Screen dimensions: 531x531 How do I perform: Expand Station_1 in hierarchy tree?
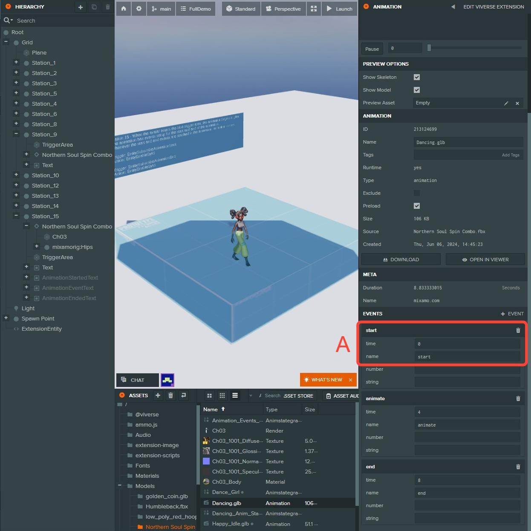click(x=16, y=62)
